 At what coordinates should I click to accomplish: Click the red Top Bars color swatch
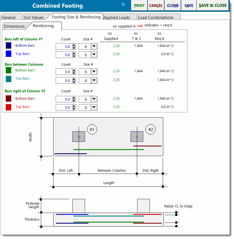coord(9,107)
